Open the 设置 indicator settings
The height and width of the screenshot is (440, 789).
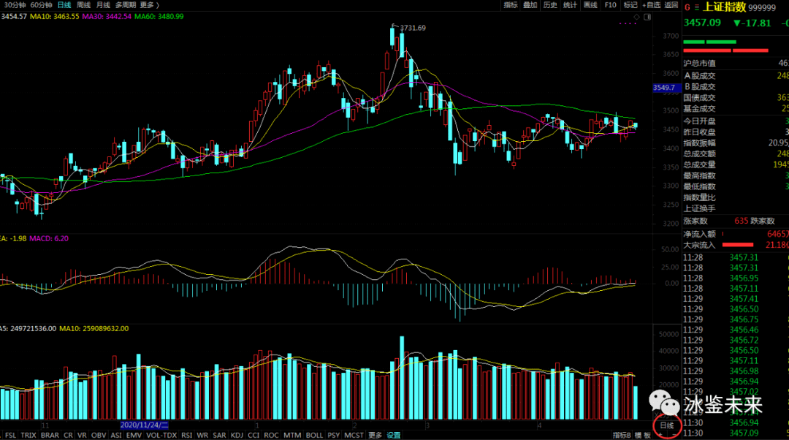(x=394, y=435)
